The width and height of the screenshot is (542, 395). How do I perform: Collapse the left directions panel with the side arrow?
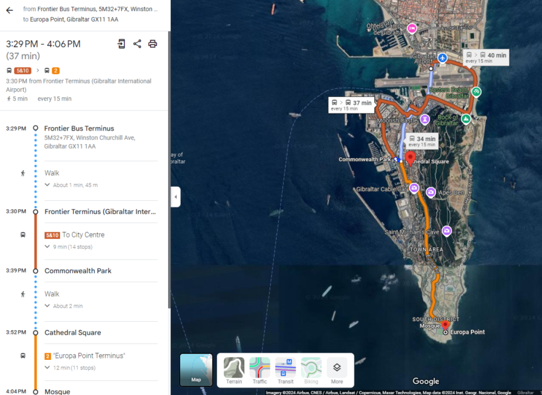click(176, 196)
